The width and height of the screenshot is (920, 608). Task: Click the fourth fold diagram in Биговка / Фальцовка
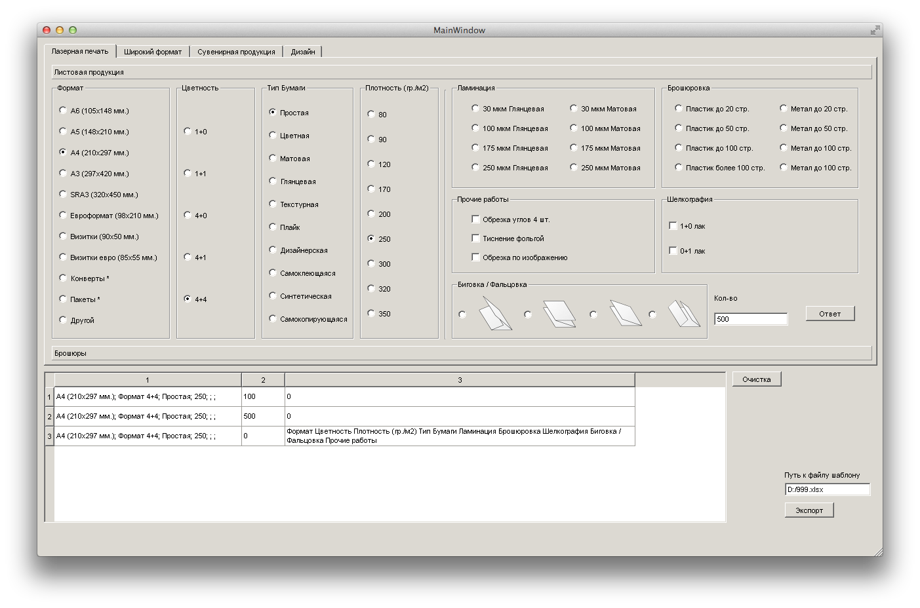[684, 314]
